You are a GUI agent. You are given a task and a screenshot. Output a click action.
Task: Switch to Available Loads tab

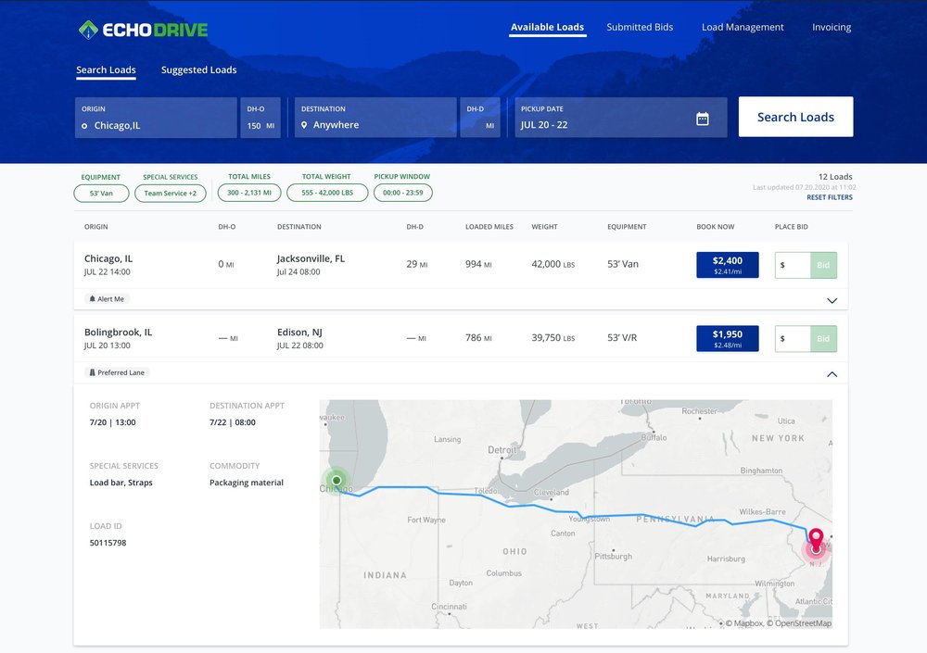click(x=548, y=27)
